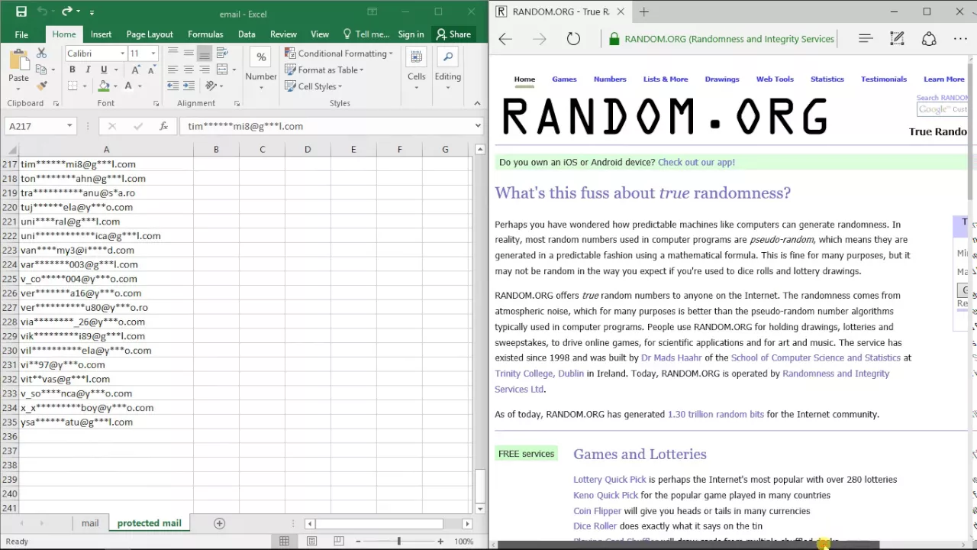This screenshot has width=977, height=550.
Task: Select the Format Painter brush
Action: coord(41,86)
